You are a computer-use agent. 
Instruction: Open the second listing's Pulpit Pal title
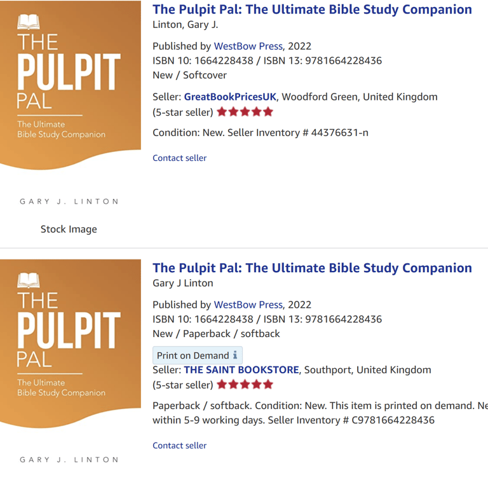tap(312, 268)
